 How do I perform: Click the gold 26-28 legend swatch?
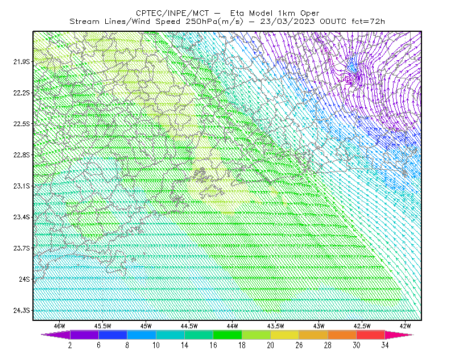[313, 335]
